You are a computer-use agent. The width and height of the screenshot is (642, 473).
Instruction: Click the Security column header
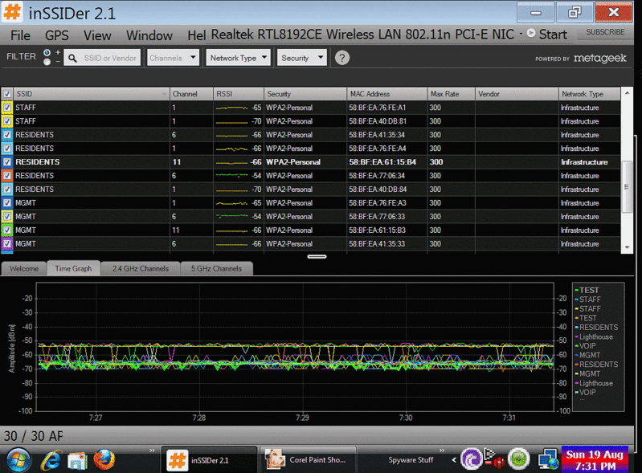pyautogui.click(x=305, y=94)
